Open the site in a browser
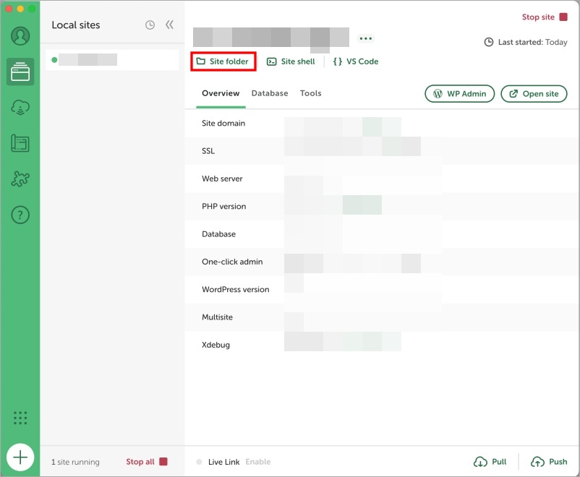 pyautogui.click(x=534, y=93)
